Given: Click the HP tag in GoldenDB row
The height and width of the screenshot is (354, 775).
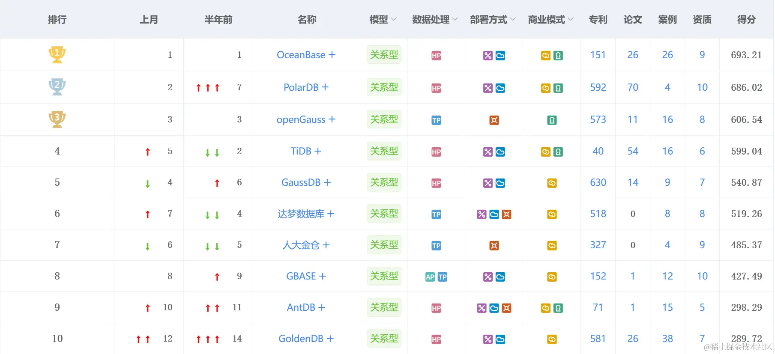Looking at the screenshot, I should coord(436,339).
